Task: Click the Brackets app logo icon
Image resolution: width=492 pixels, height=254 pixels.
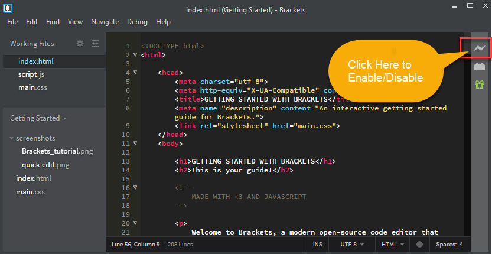Action: [8, 8]
